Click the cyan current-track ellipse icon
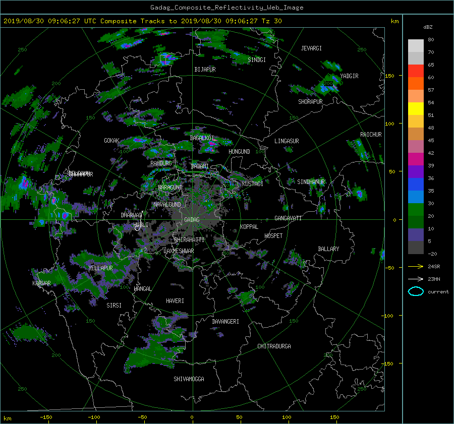454x424 pixels. (416, 291)
